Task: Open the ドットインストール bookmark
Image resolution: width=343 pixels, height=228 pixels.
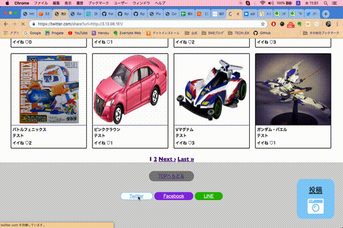Action: point(163,33)
